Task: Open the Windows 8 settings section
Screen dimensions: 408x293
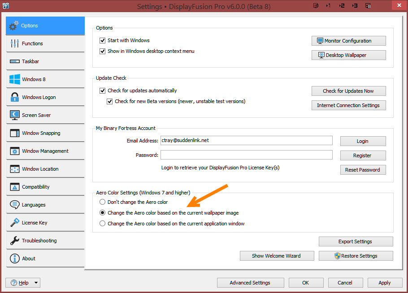Action: click(x=45, y=79)
